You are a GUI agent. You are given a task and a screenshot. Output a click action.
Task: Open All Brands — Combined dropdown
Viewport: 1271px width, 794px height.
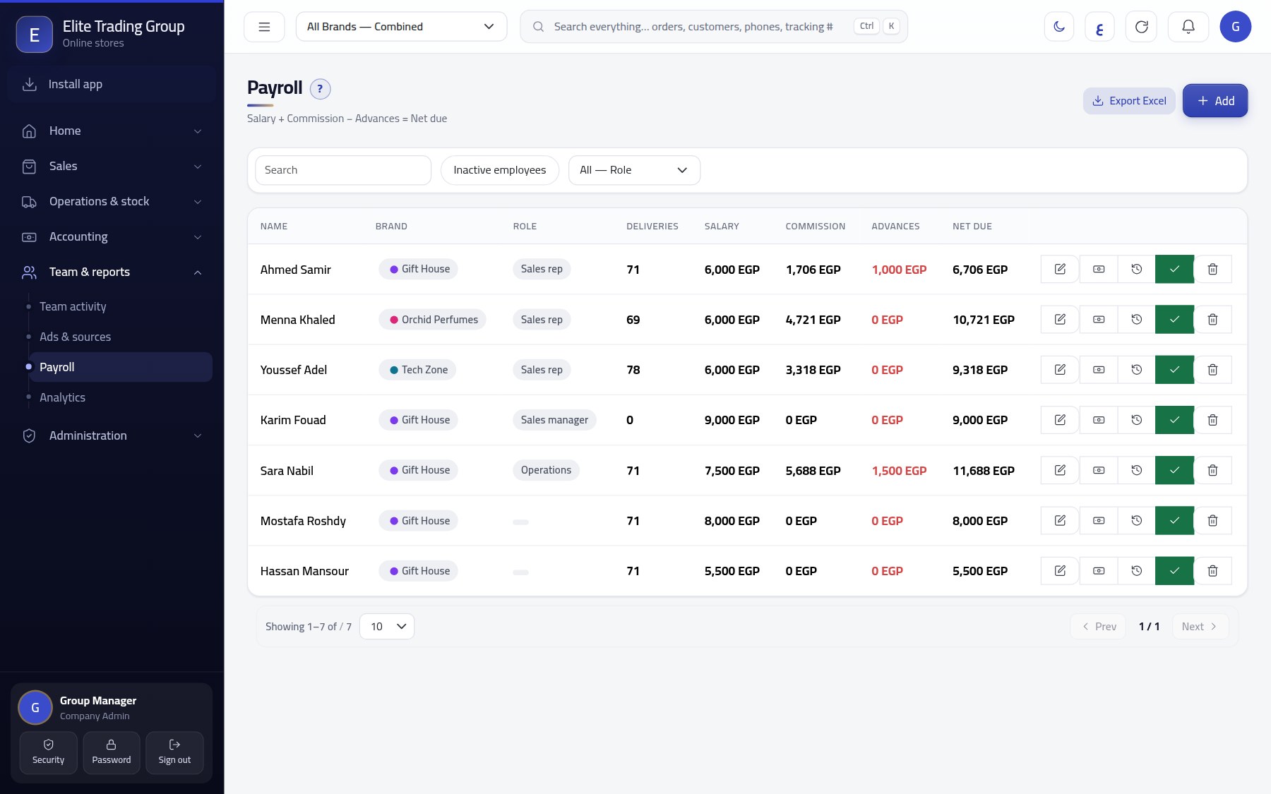[x=401, y=27]
